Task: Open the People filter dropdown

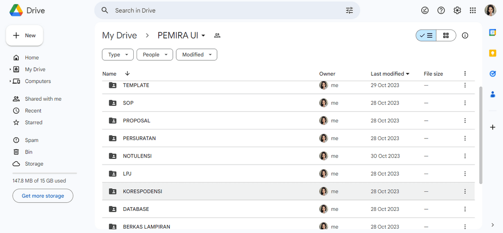Action: coord(155,54)
